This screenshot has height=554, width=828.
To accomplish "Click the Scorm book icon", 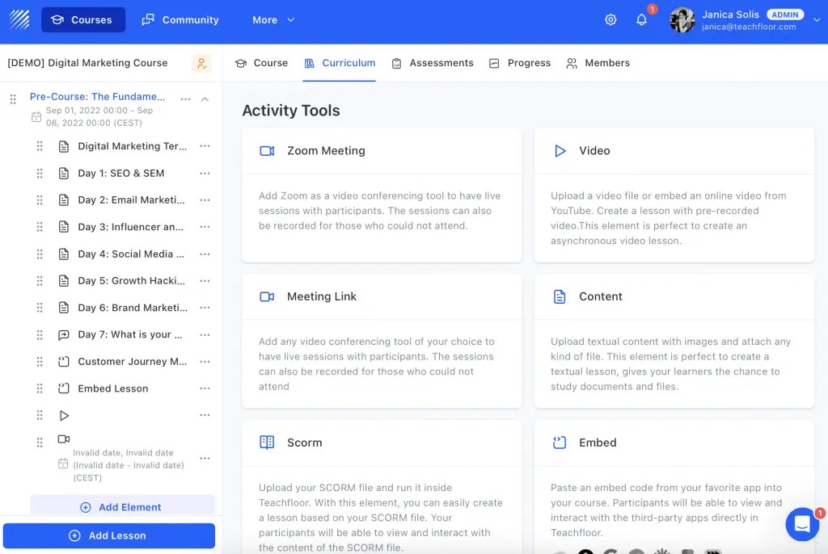I will (267, 442).
